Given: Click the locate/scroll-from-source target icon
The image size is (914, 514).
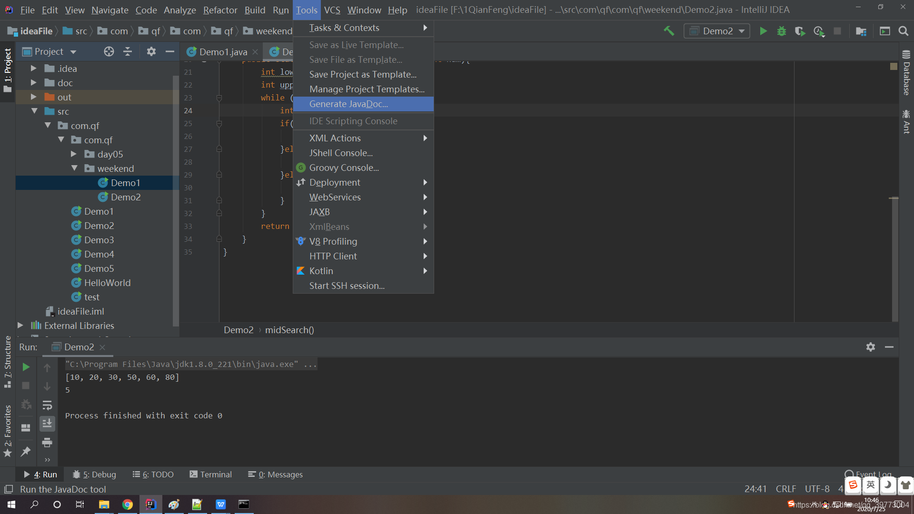Looking at the screenshot, I should tap(109, 51).
